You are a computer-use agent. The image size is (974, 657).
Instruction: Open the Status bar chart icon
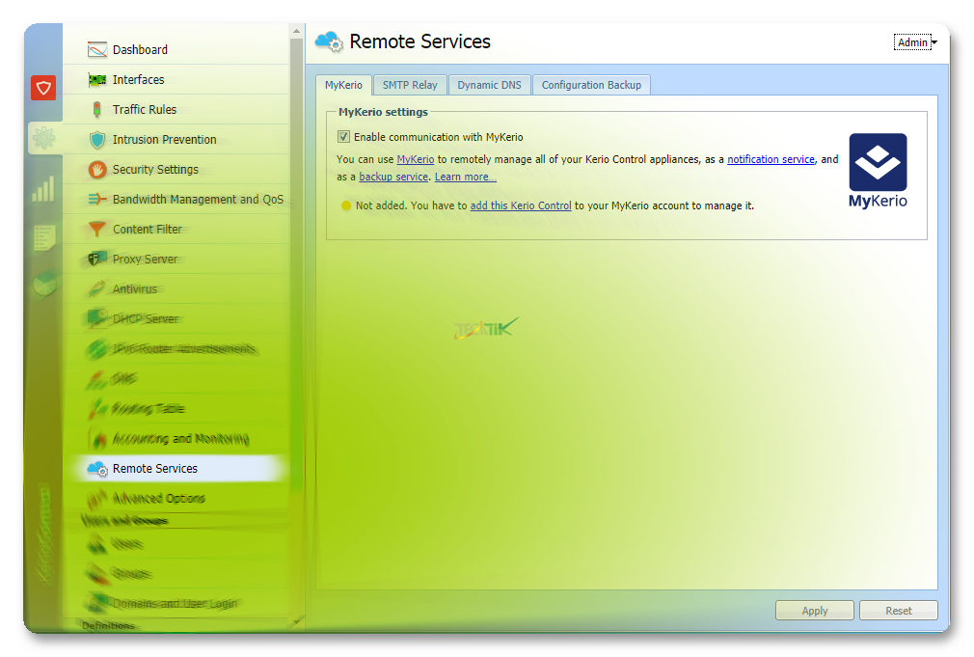click(x=43, y=188)
